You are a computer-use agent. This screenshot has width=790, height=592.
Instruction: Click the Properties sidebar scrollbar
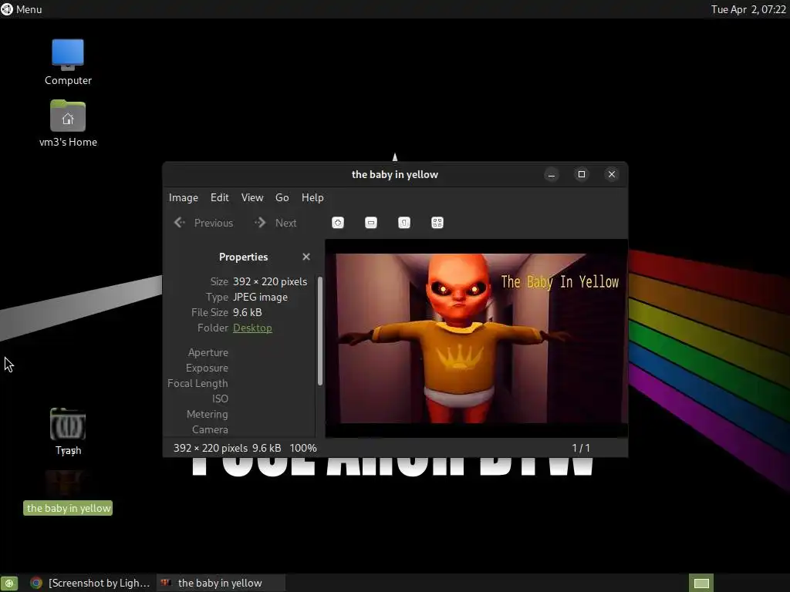[320, 331]
